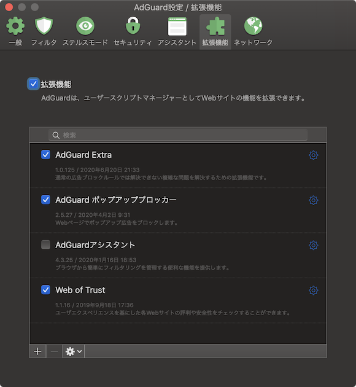Viewport: 356px width, 387px height.
Task: Focus the 検索 search field
Action: 178,135
